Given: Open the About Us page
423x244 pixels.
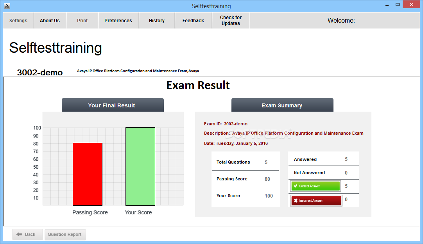Looking at the screenshot, I should pos(50,20).
